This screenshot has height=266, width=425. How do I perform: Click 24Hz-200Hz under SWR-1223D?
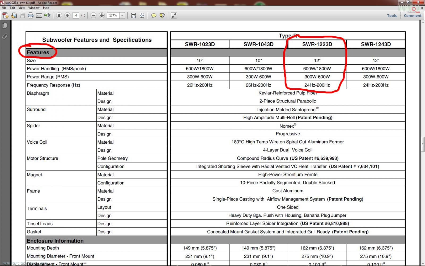point(317,85)
